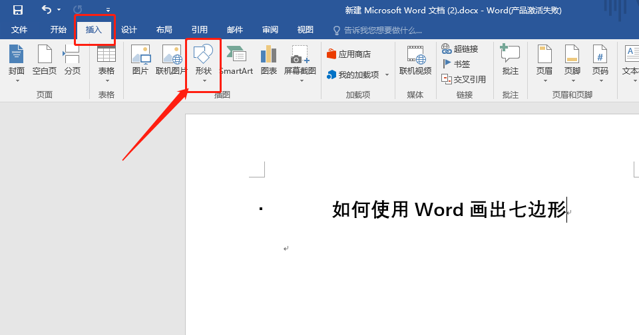The image size is (639, 335).
Task: Click the Undo arrow icon
Action: point(47,9)
